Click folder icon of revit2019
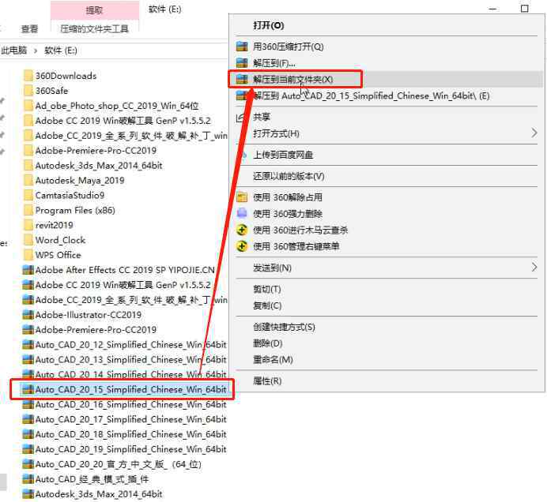 pos(28,225)
